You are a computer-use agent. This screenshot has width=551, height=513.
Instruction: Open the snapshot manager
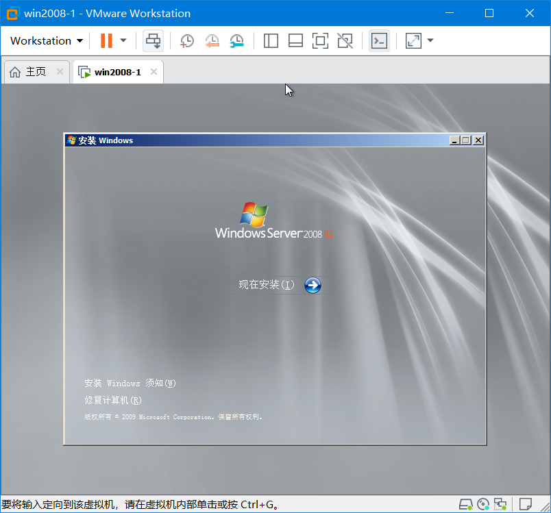coord(236,41)
